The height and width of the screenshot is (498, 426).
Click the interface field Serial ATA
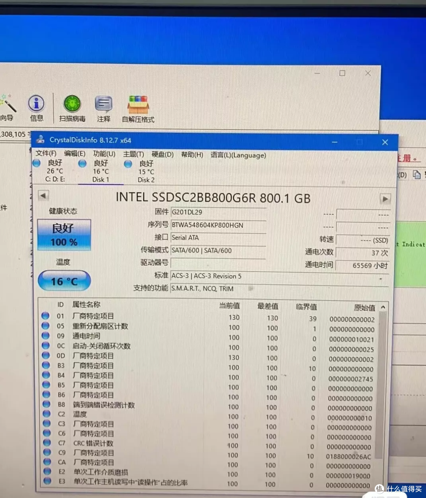(x=218, y=238)
